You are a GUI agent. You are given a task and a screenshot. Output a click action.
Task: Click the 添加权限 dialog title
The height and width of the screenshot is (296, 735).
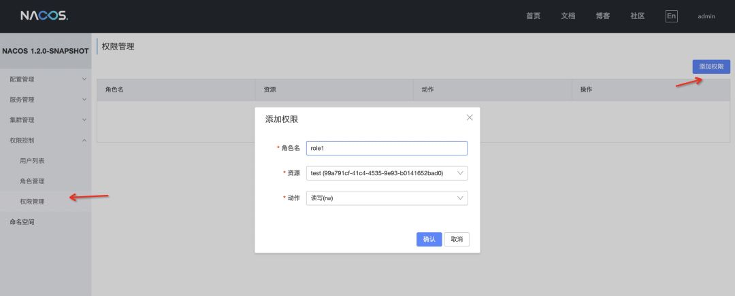[x=282, y=119]
